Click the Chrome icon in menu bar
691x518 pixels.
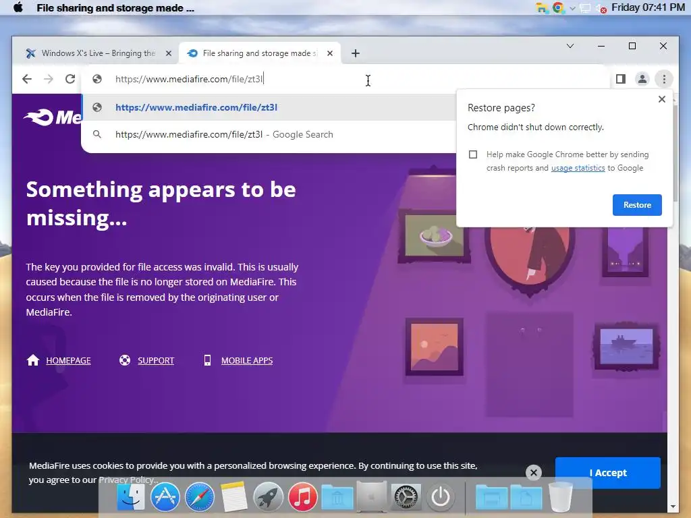[x=558, y=7]
